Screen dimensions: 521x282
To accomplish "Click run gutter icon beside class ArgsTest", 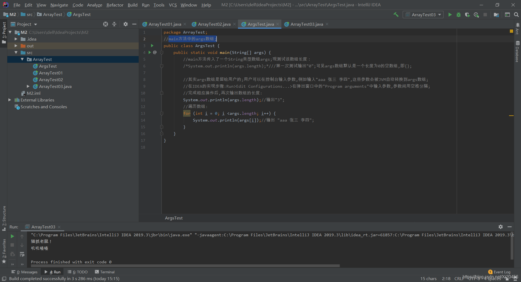I will 152,45.
